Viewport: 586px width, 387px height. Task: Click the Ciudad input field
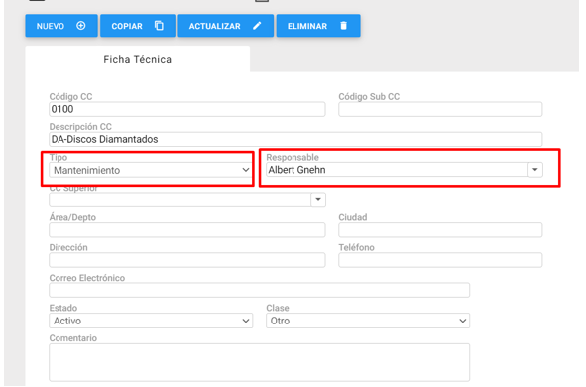[x=440, y=230]
